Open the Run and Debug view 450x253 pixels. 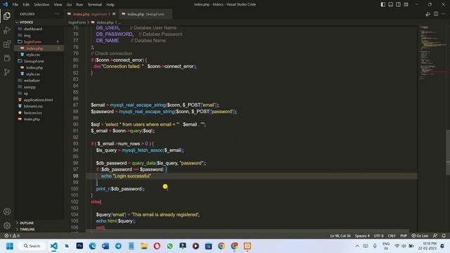7,30
